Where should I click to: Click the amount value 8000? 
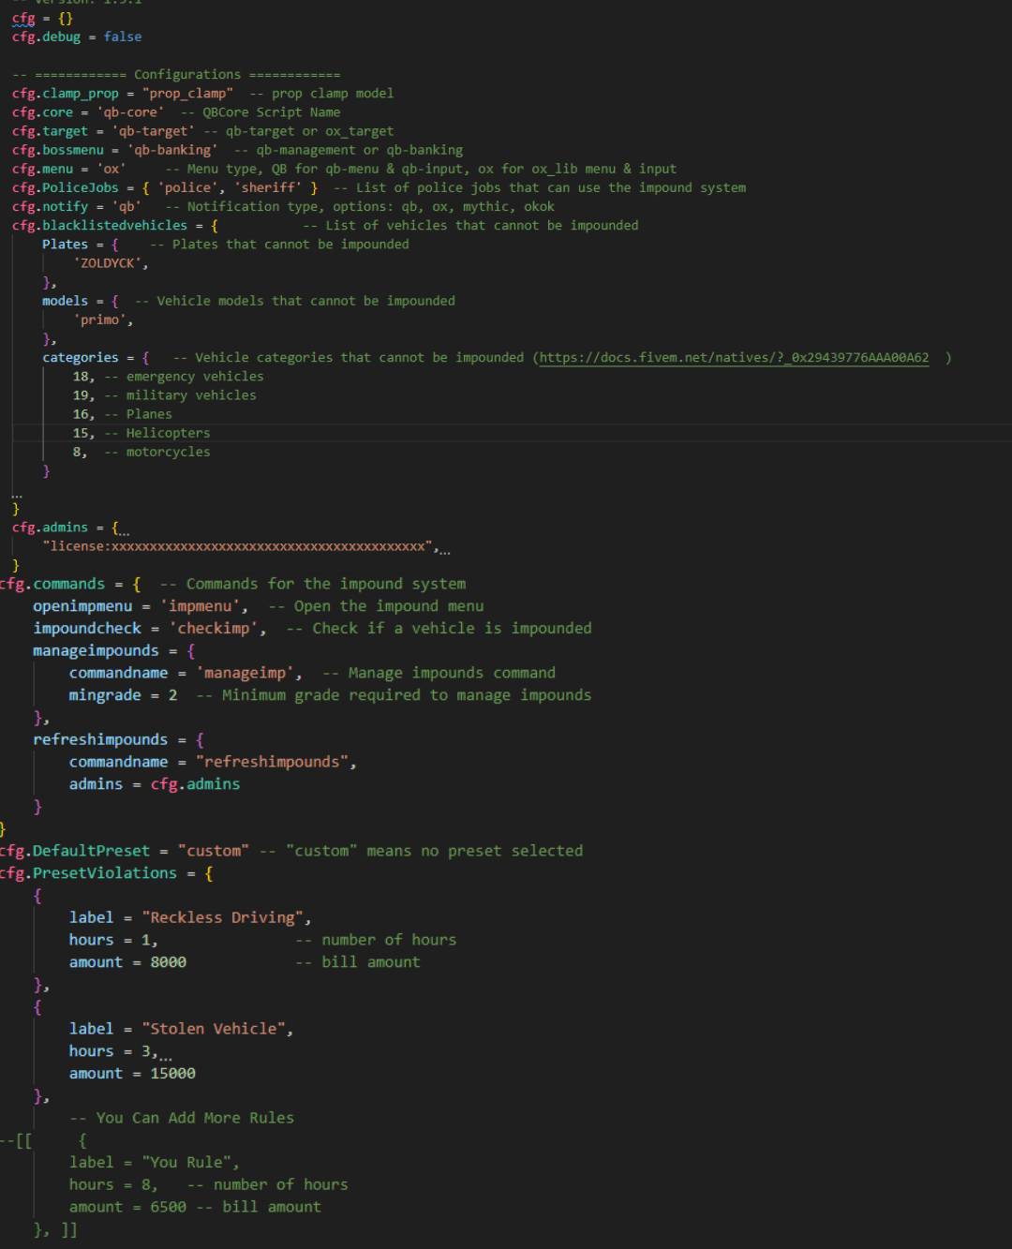tap(169, 962)
